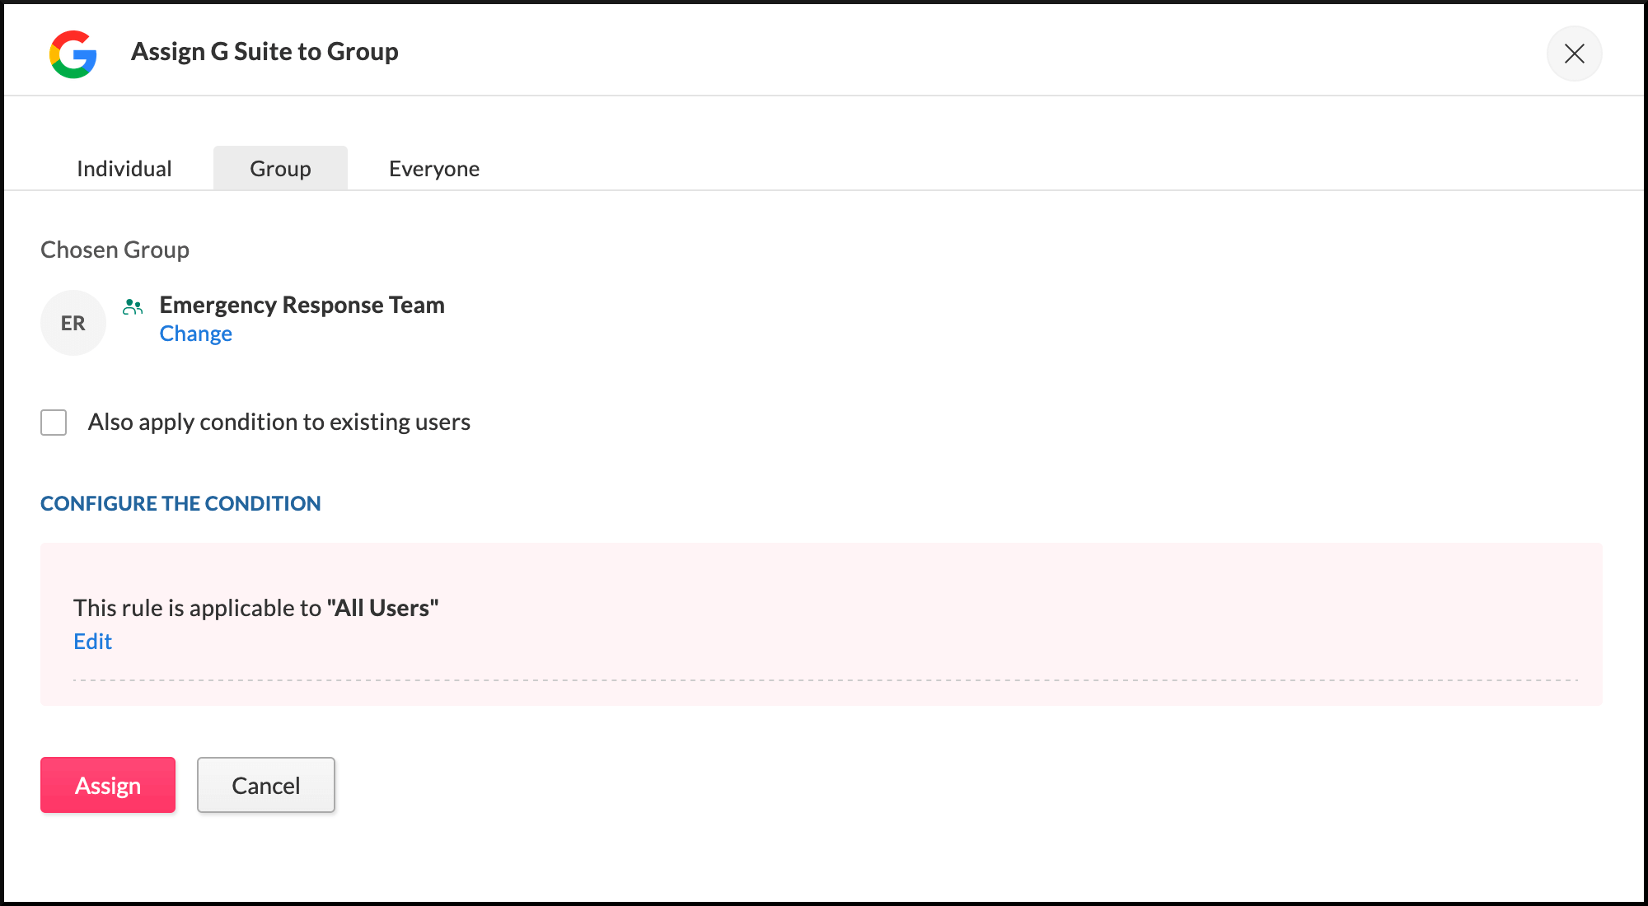Click the Google G logo

[x=73, y=54]
